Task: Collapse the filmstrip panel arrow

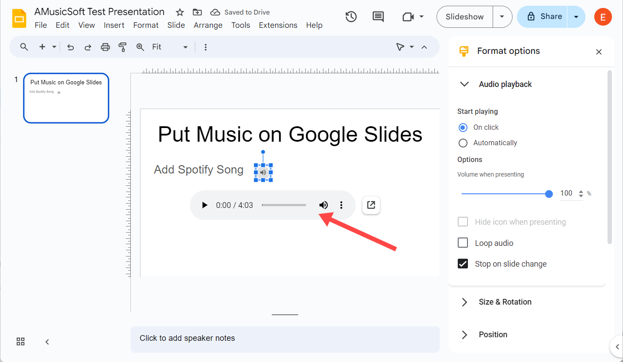Action: point(47,342)
